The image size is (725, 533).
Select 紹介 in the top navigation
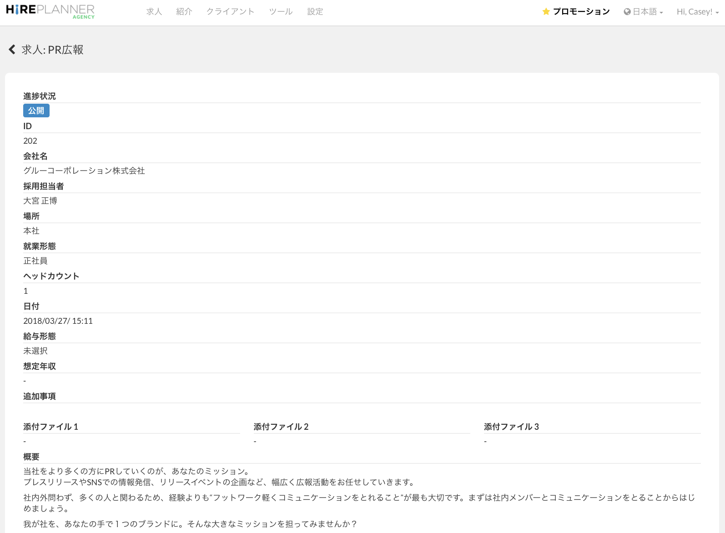(x=184, y=12)
